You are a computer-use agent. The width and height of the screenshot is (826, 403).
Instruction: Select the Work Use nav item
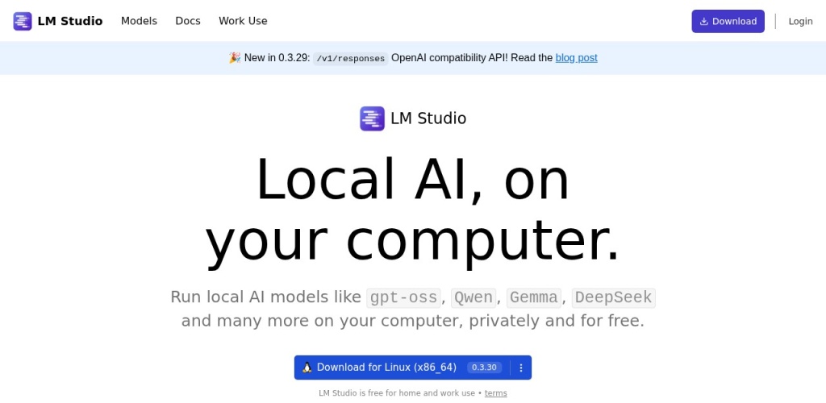pyautogui.click(x=243, y=21)
